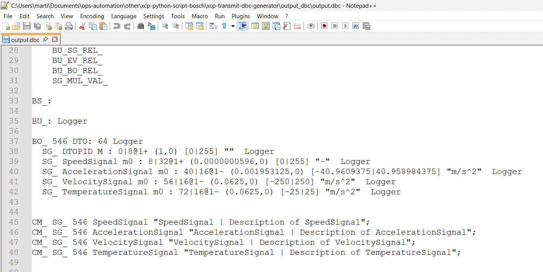Toggle the highlighted indent guide button
Screen dimensions: 543x272
click(242, 26)
